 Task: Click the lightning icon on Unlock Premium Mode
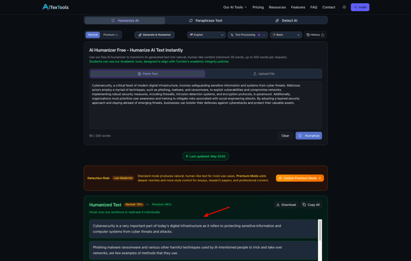click(x=280, y=178)
